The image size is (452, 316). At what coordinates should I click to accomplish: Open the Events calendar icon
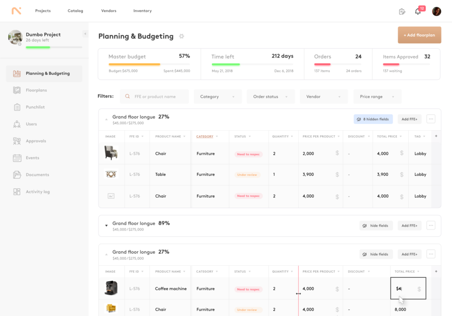pos(16,158)
